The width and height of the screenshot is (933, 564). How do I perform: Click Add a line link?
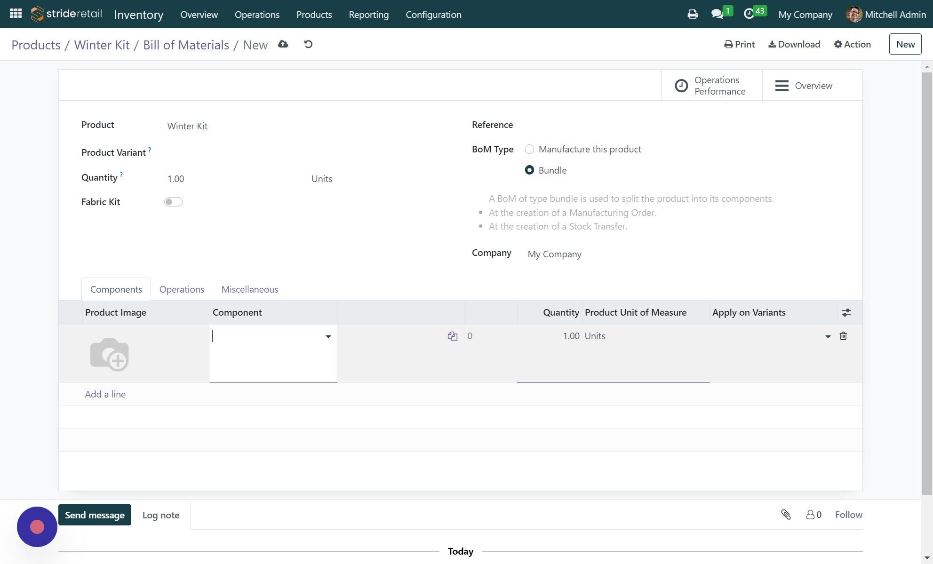[x=105, y=394]
